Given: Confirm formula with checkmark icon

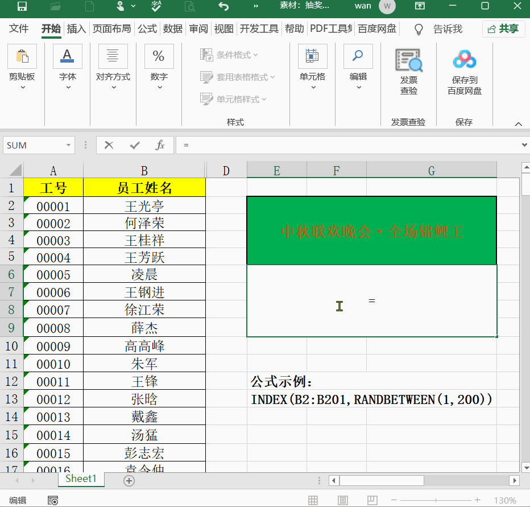Looking at the screenshot, I should 135,145.
